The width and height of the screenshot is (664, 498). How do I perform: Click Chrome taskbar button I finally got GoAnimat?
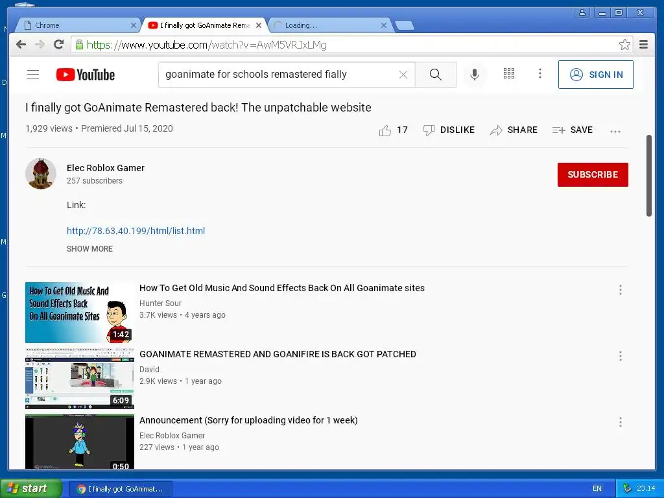coord(121,489)
